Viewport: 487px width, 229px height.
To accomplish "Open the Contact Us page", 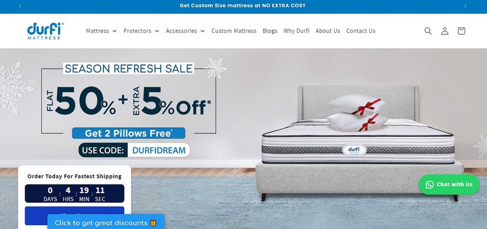I will [x=361, y=31].
